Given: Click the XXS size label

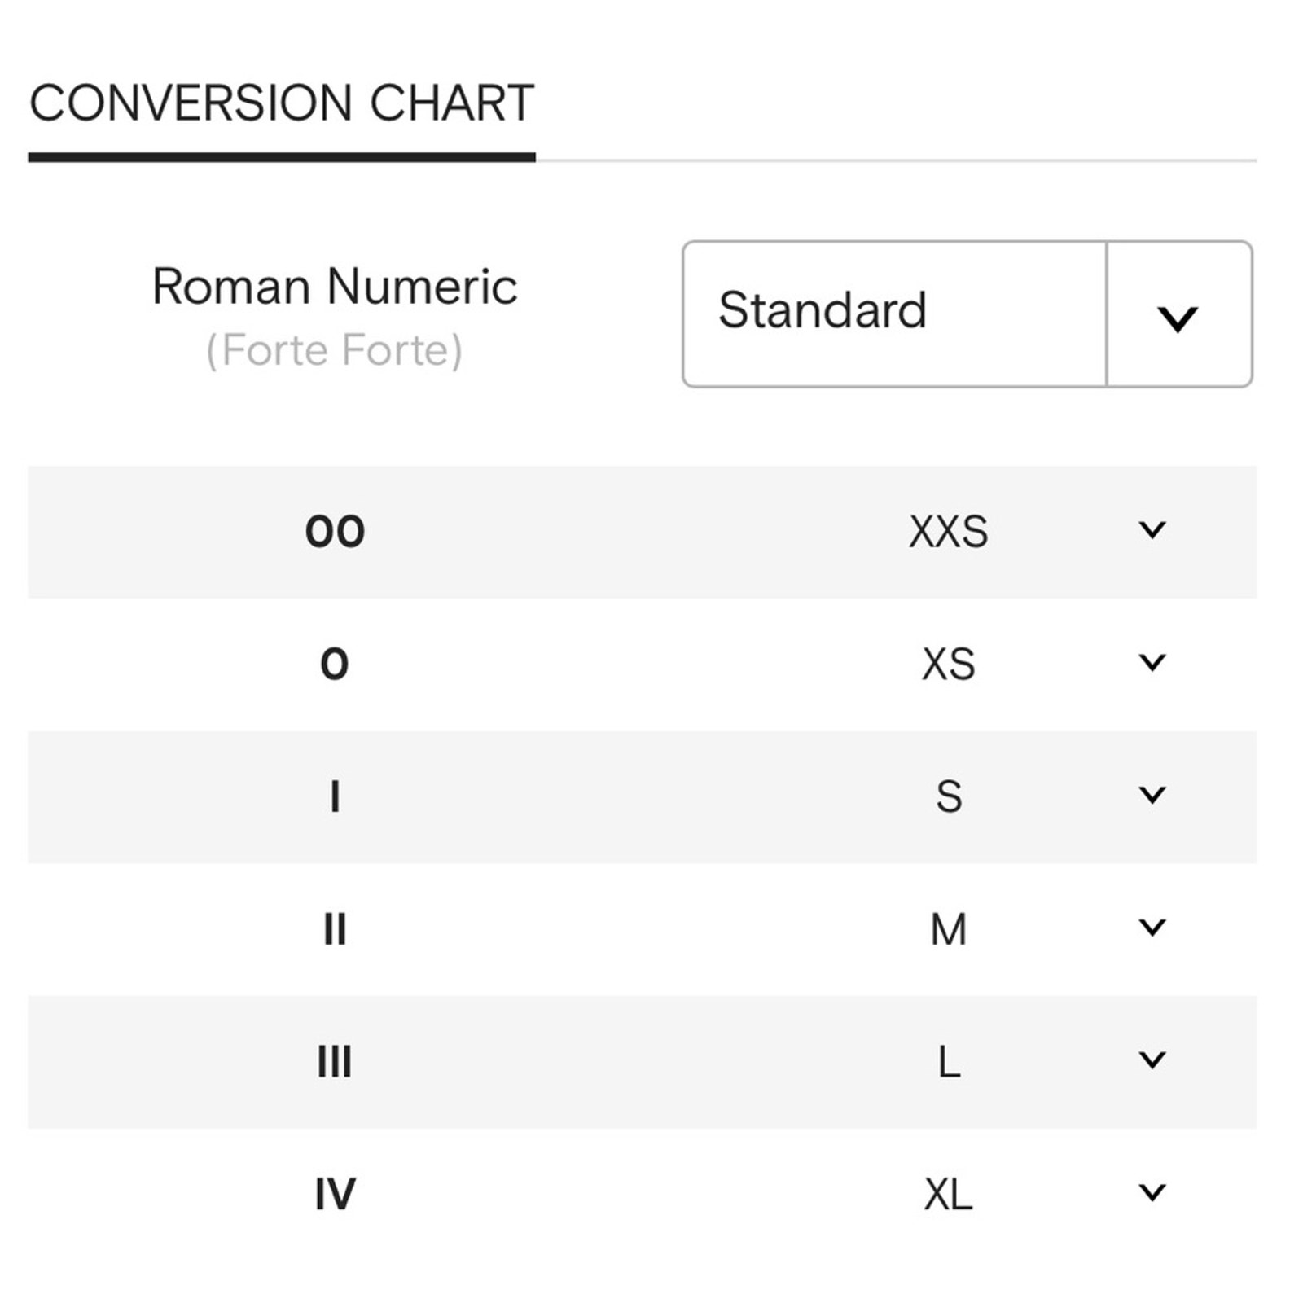Looking at the screenshot, I should pos(948,532).
